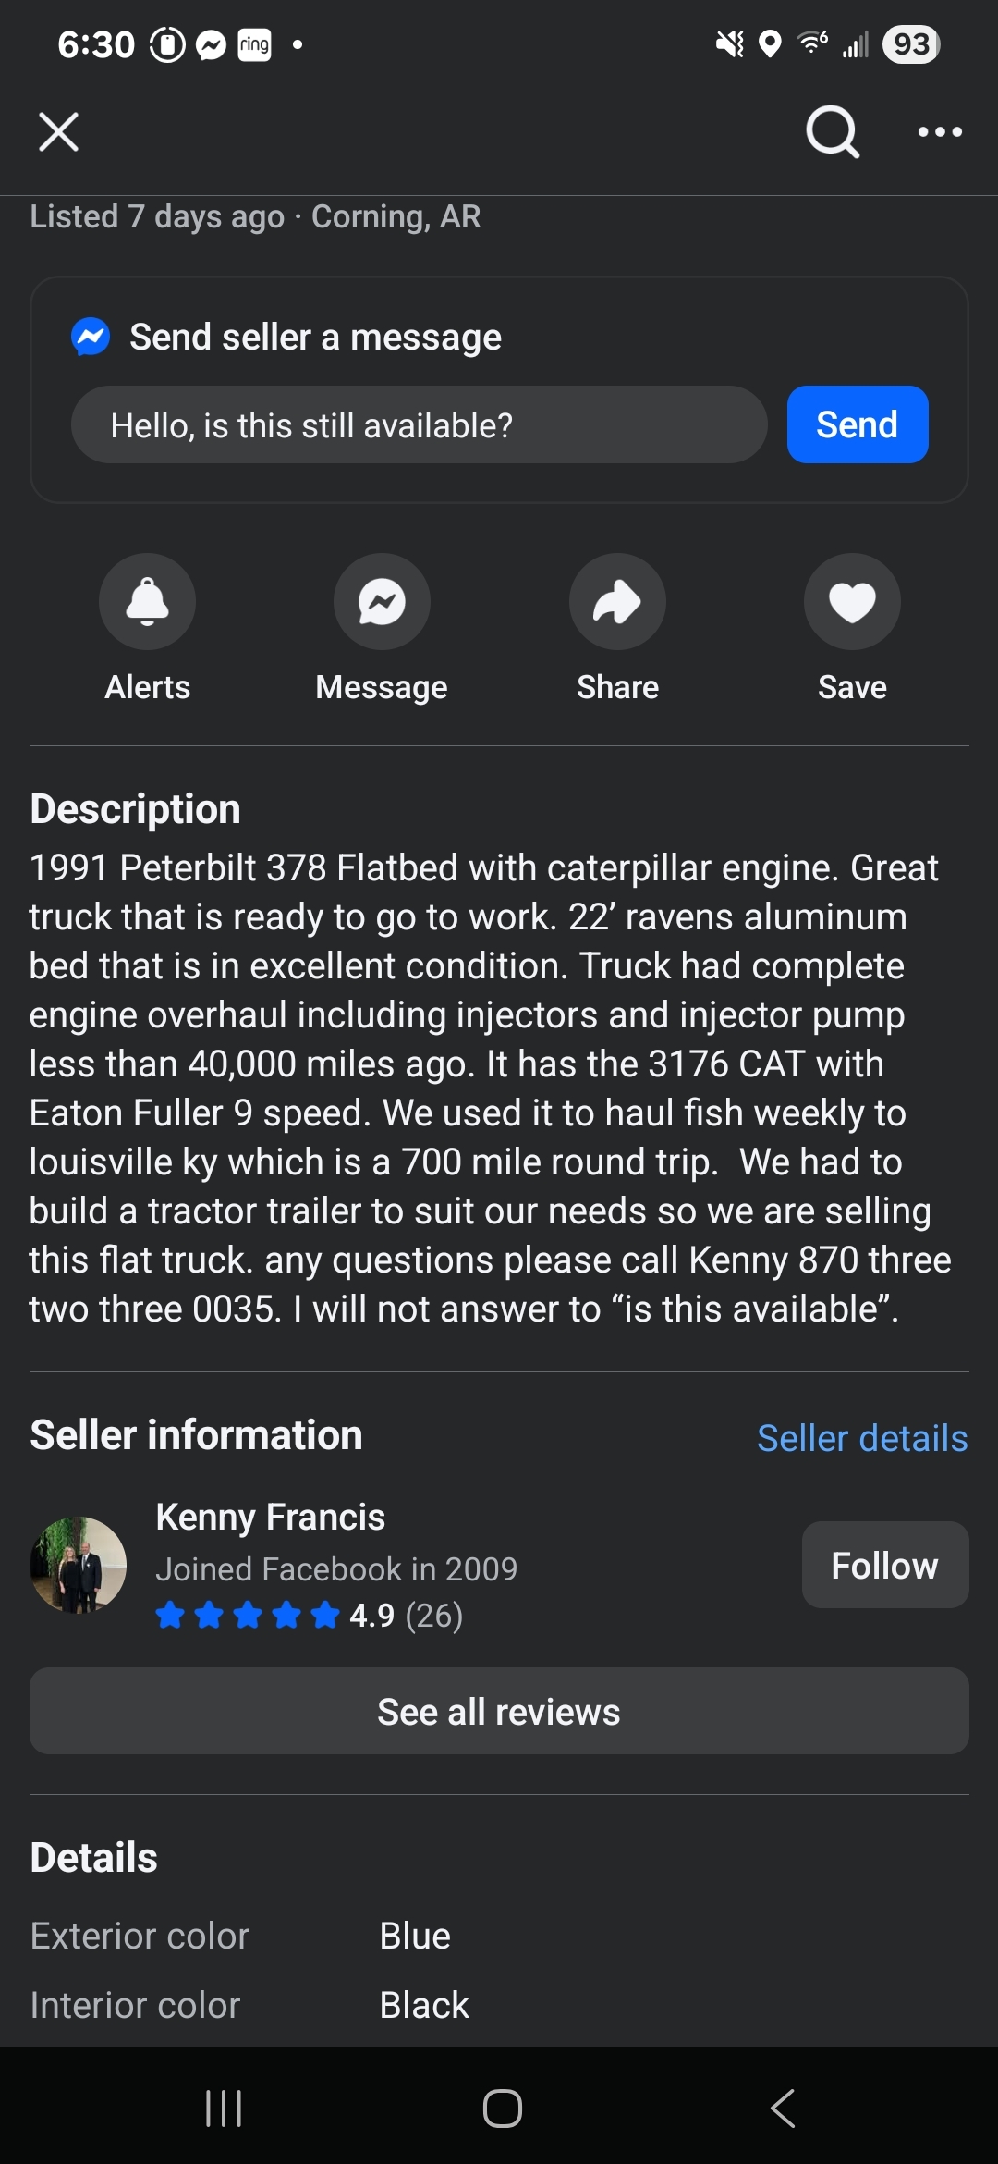Tap the Share arrow icon
The height and width of the screenshot is (2164, 998).
(617, 601)
